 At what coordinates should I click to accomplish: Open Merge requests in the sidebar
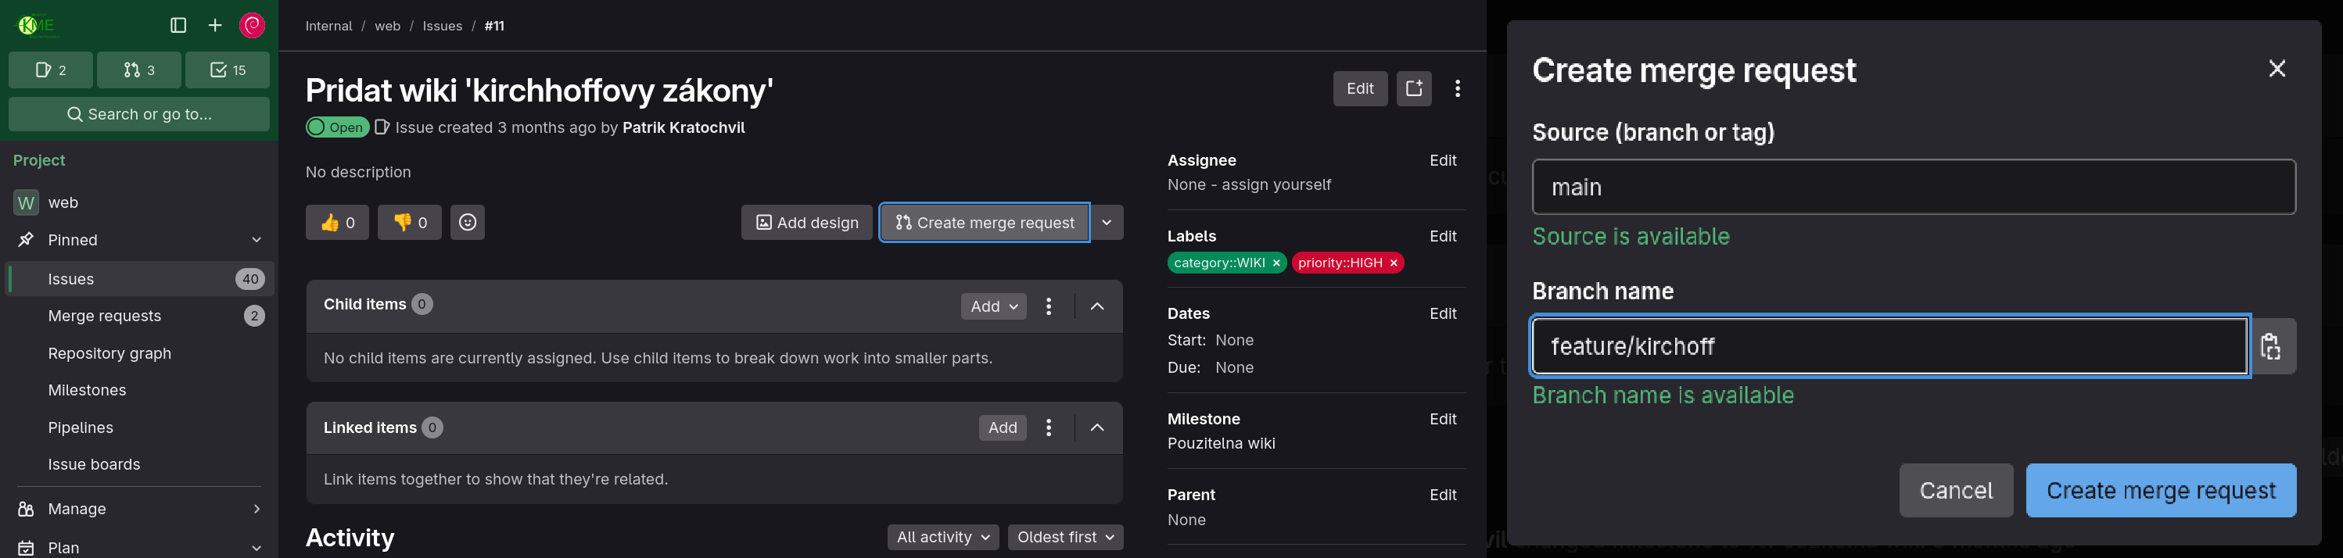pos(105,317)
